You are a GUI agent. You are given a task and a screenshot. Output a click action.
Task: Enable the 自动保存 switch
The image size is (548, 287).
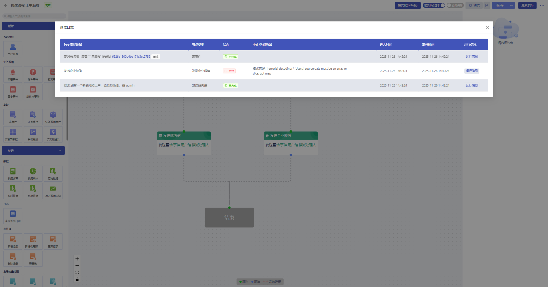pyautogui.click(x=450, y=5)
